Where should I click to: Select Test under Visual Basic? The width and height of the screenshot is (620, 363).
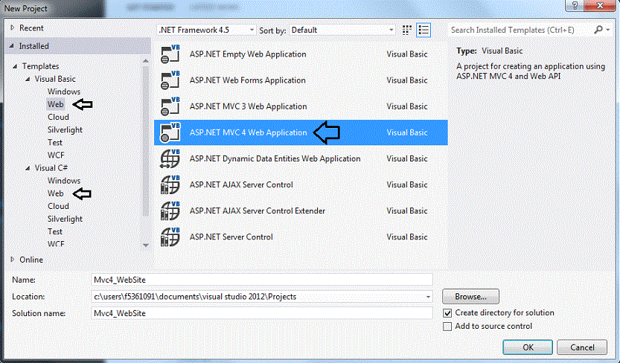point(55,142)
